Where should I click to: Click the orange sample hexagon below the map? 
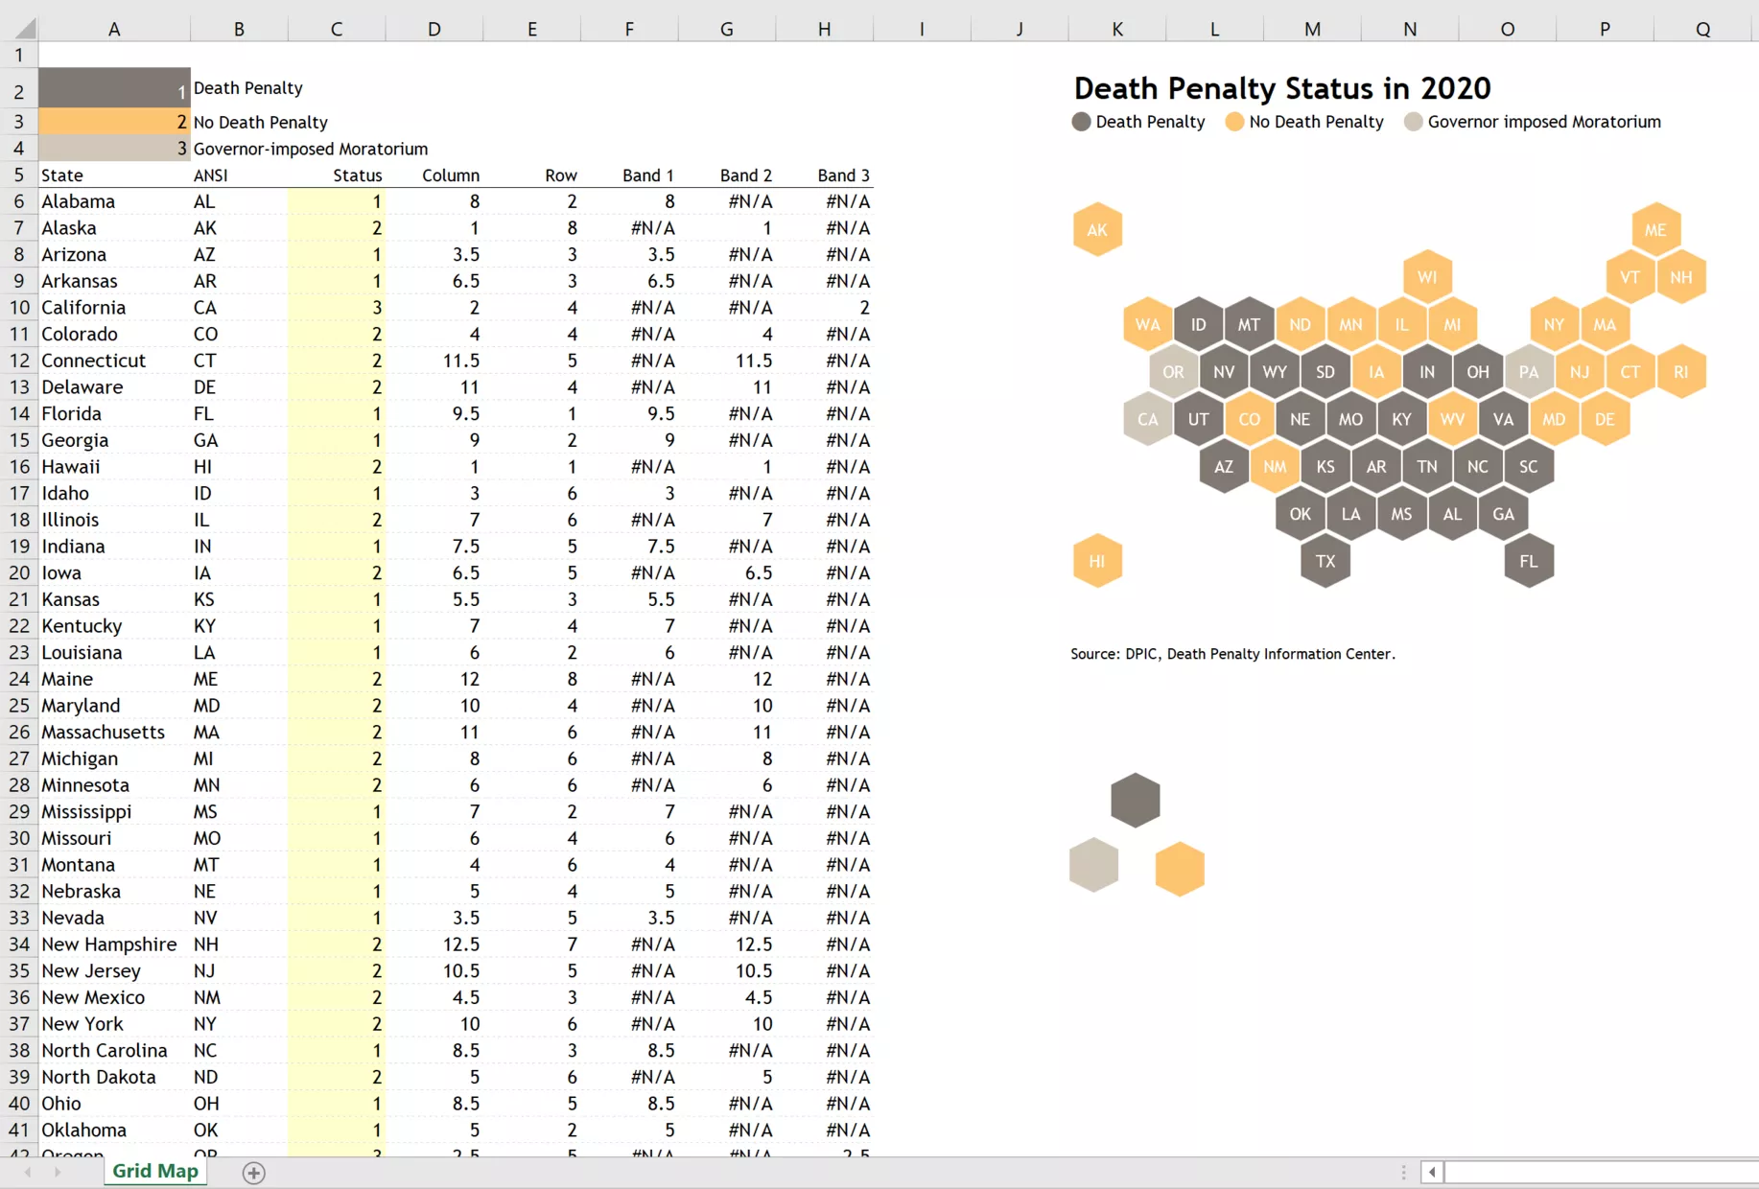tap(1180, 869)
